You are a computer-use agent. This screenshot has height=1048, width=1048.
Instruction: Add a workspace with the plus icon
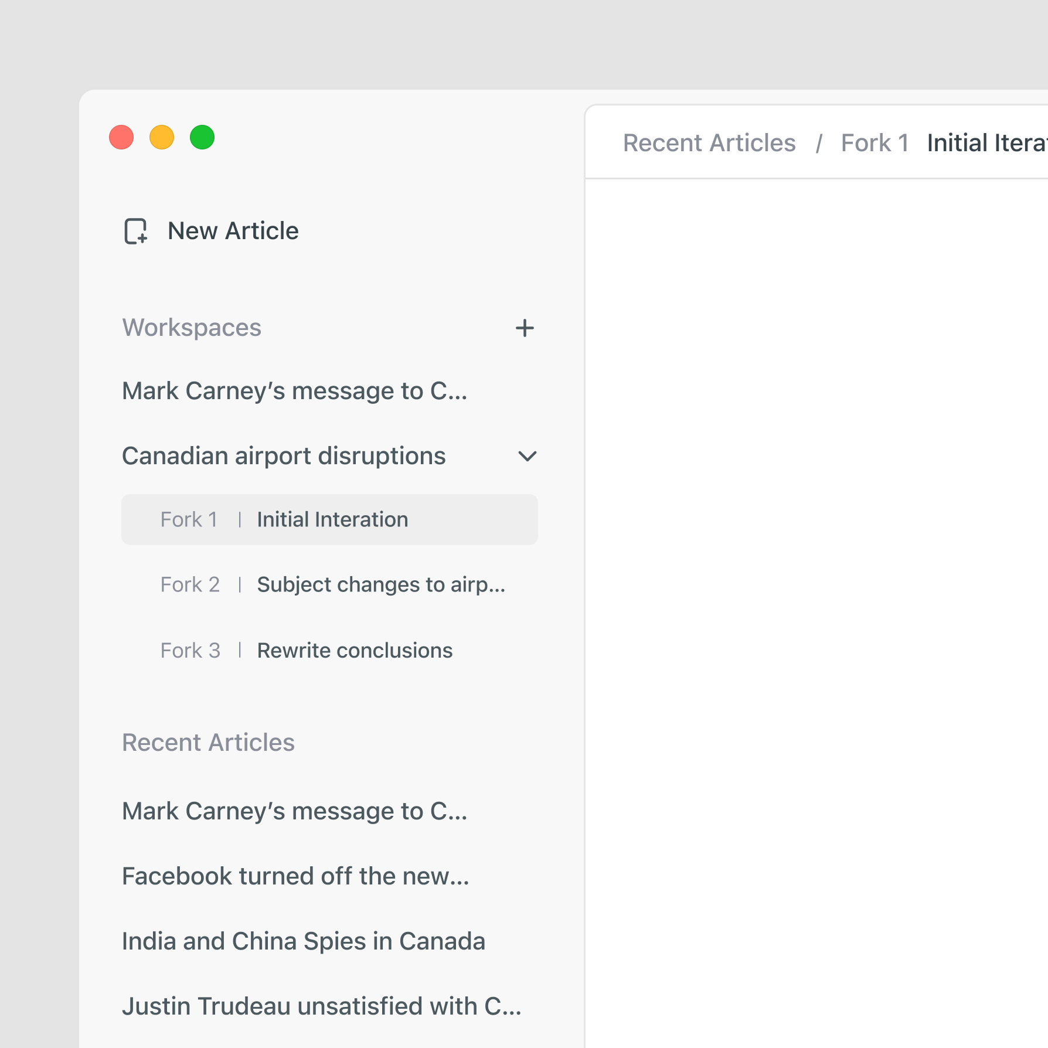(525, 328)
